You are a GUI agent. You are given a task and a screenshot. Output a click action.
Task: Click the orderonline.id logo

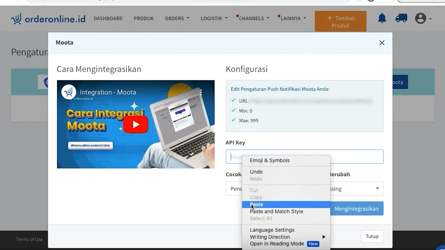point(48,19)
